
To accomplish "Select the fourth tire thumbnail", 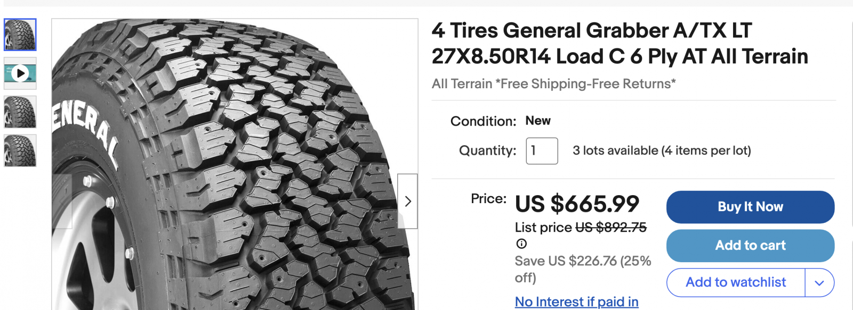I will tap(20, 150).
